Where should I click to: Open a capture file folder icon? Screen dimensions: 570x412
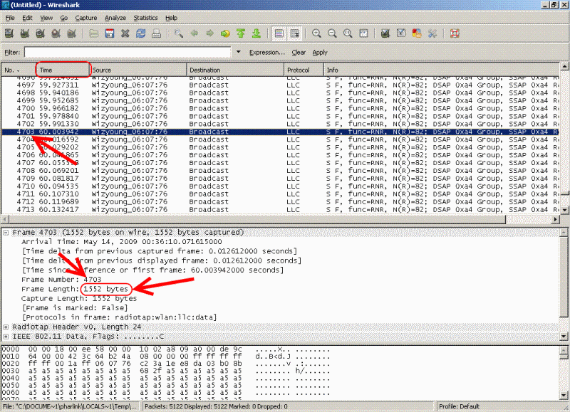[94, 33]
